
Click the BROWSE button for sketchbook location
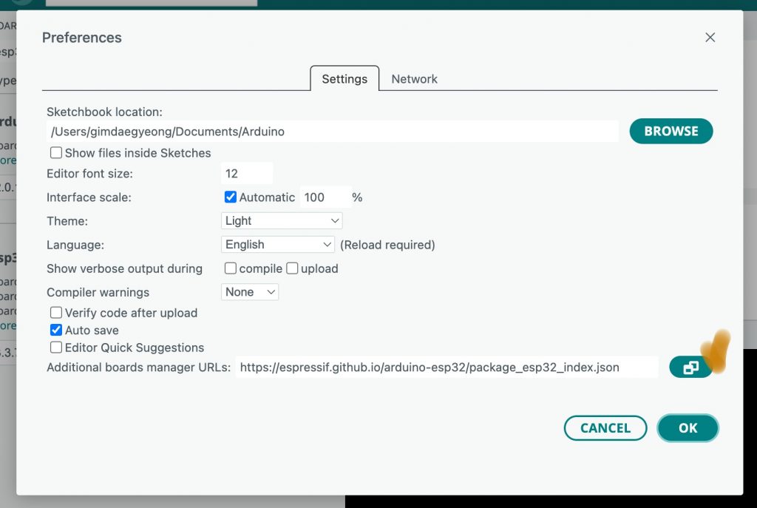point(671,131)
